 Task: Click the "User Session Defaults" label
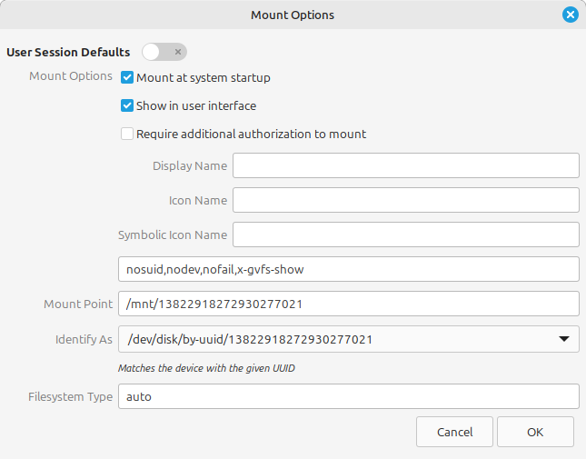pos(68,52)
